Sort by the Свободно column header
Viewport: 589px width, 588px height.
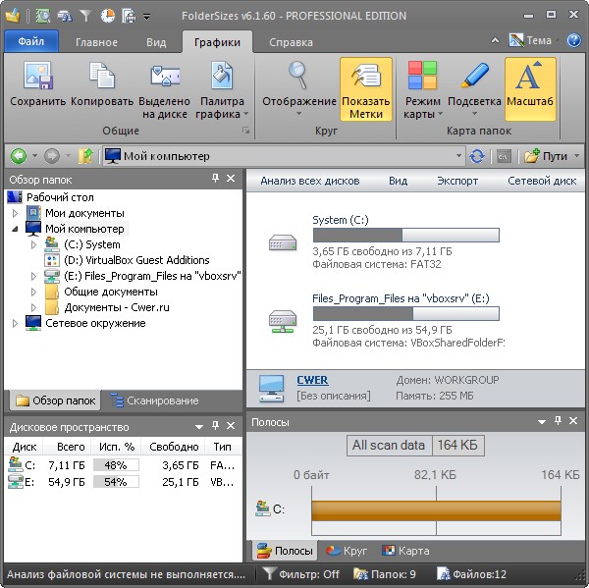point(174,447)
